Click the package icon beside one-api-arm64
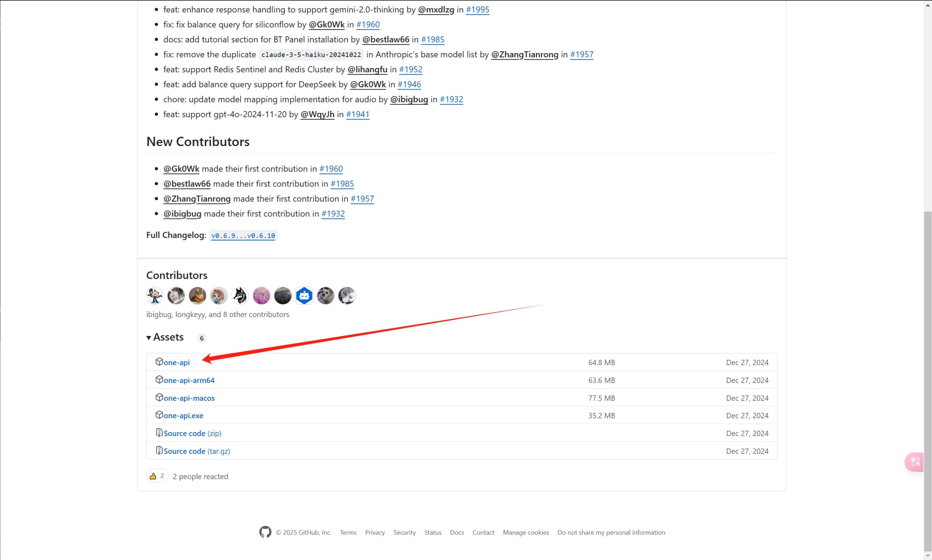 point(159,379)
